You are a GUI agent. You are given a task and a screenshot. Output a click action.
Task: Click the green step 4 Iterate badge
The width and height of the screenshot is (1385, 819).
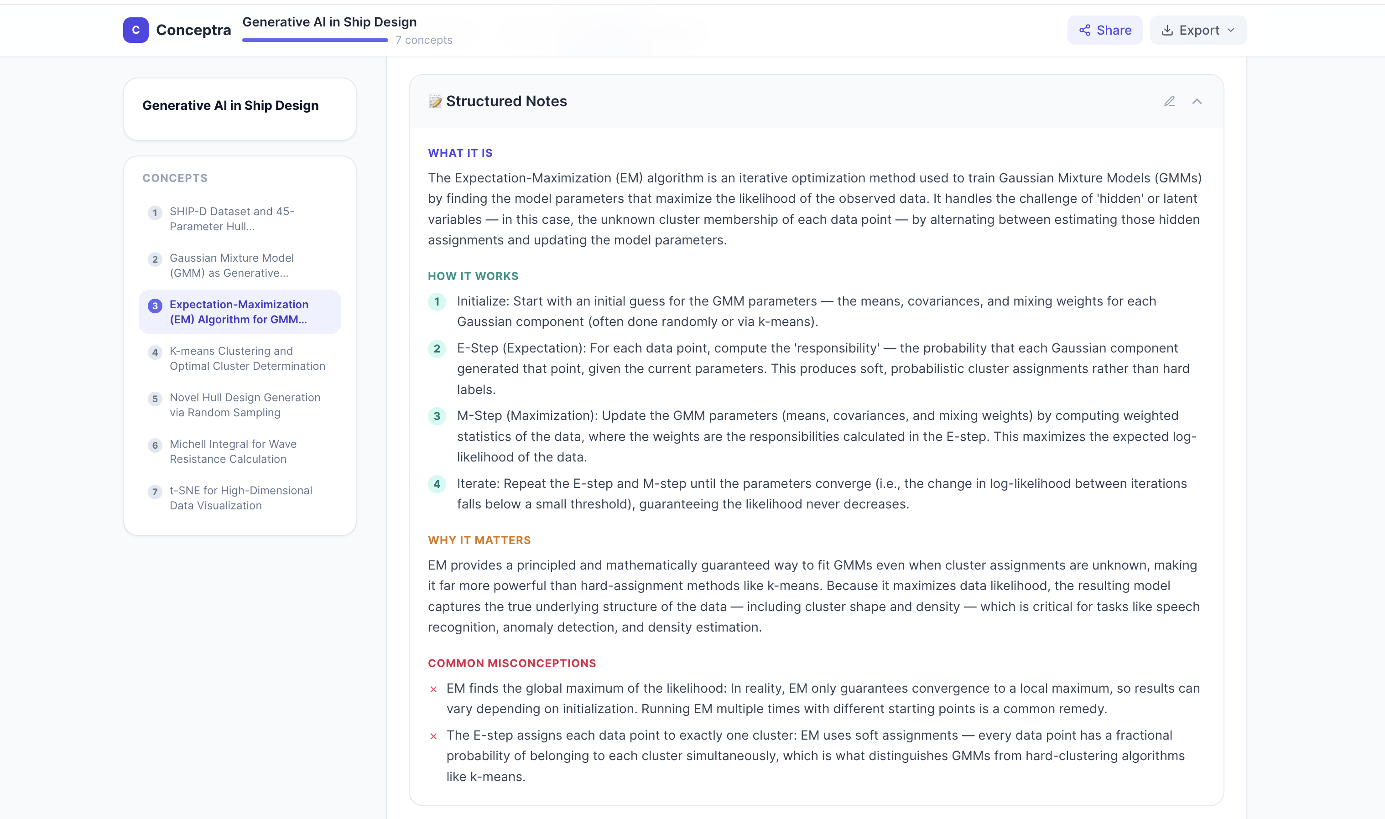(437, 484)
